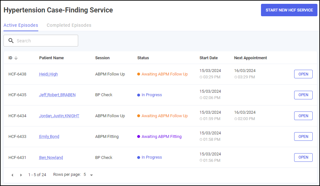Click purple status dot for HCF-6433
The width and height of the screenshot is (320, 186).
pos(138,137)
